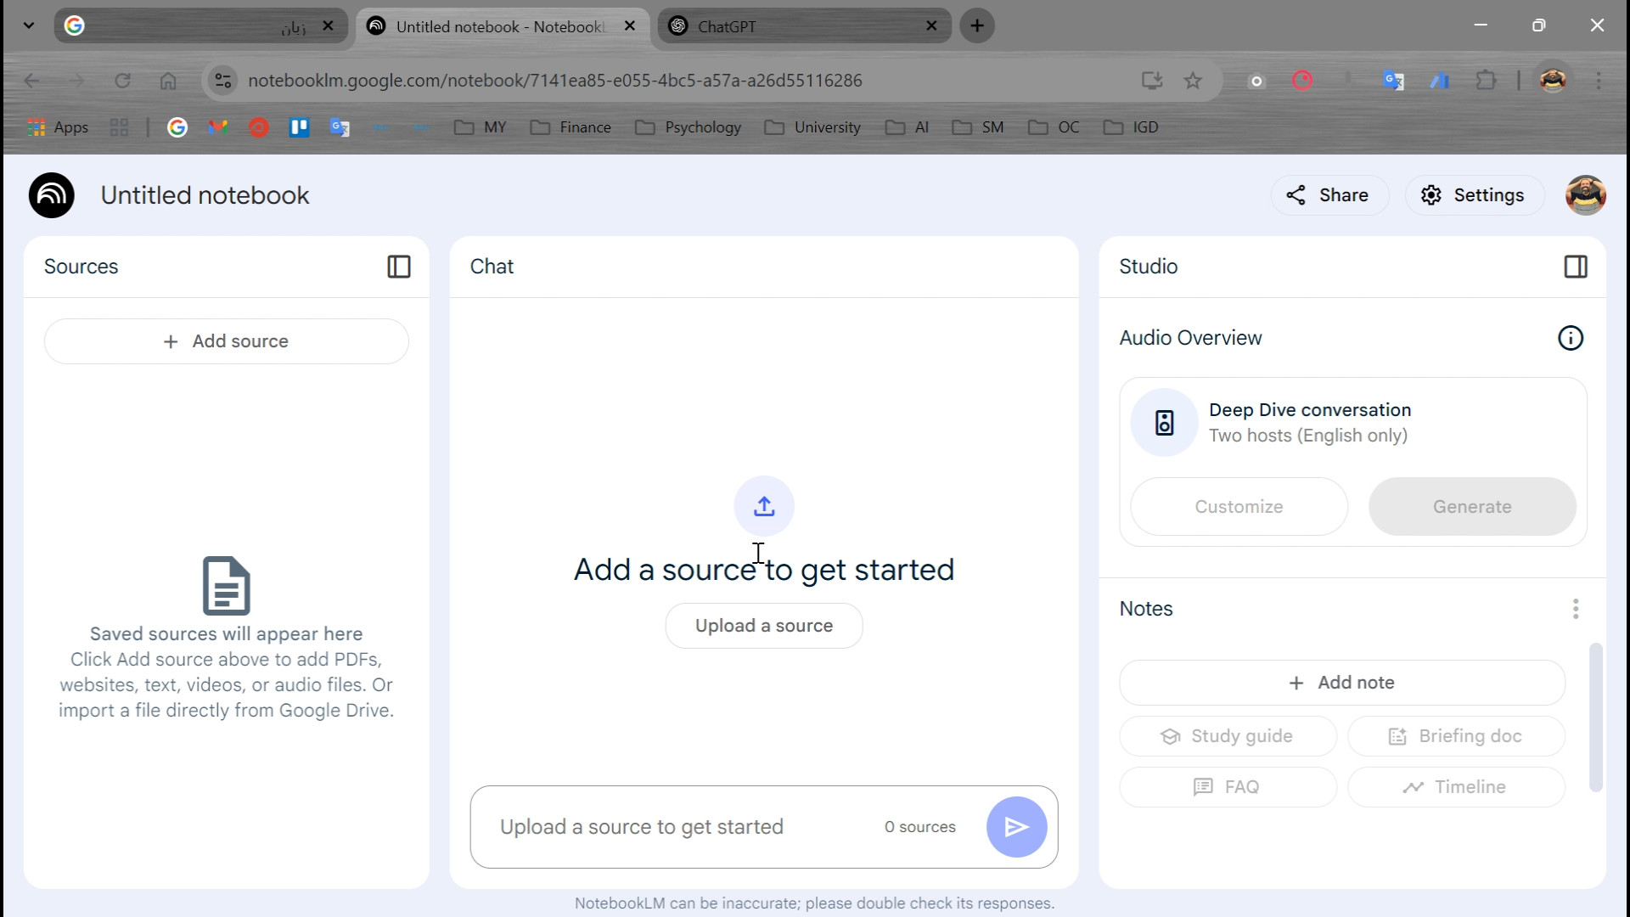This screenshot has width=1630, height=917.
Task: Create a Briefing doc note
Action: 1456,736
